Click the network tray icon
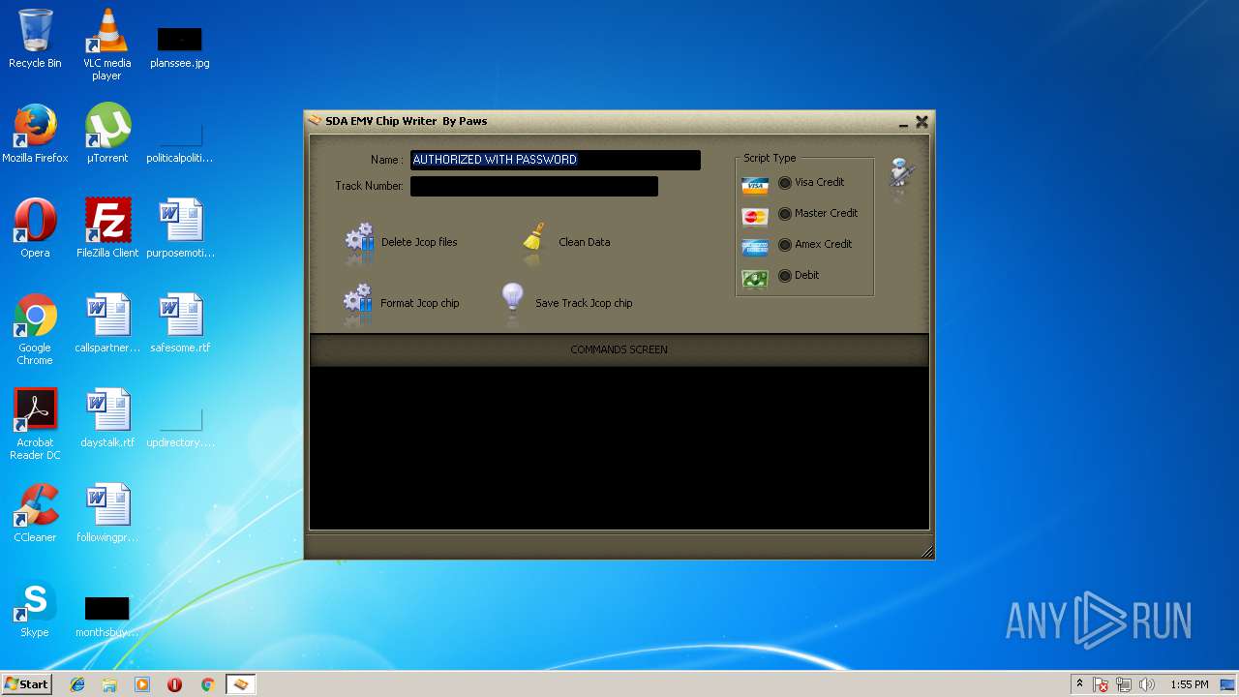Image resolution: width=1239 pixels, height=697 pixels. coord(1124,684)
